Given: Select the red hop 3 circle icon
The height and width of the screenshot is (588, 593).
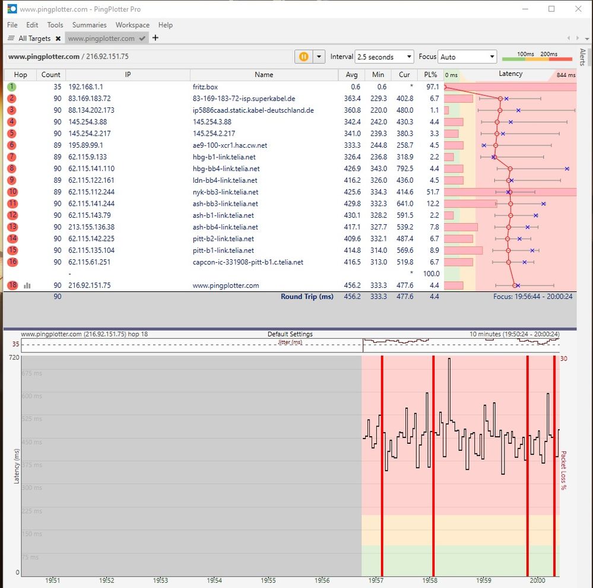Looking at the screenshot, I should (12, 110).
